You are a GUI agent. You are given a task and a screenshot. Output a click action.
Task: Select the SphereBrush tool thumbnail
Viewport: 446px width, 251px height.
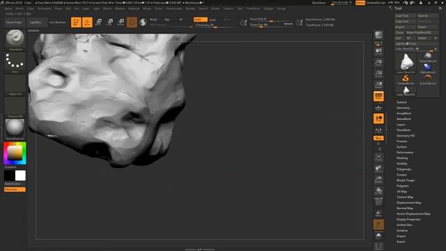coord(428,57)
